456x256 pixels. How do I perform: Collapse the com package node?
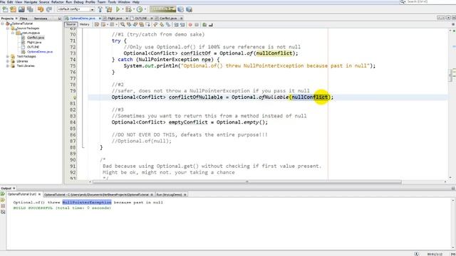[13, 33]
